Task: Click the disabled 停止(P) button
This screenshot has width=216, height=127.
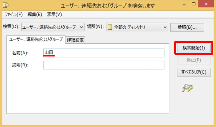Action: click(x=194, y=60)
